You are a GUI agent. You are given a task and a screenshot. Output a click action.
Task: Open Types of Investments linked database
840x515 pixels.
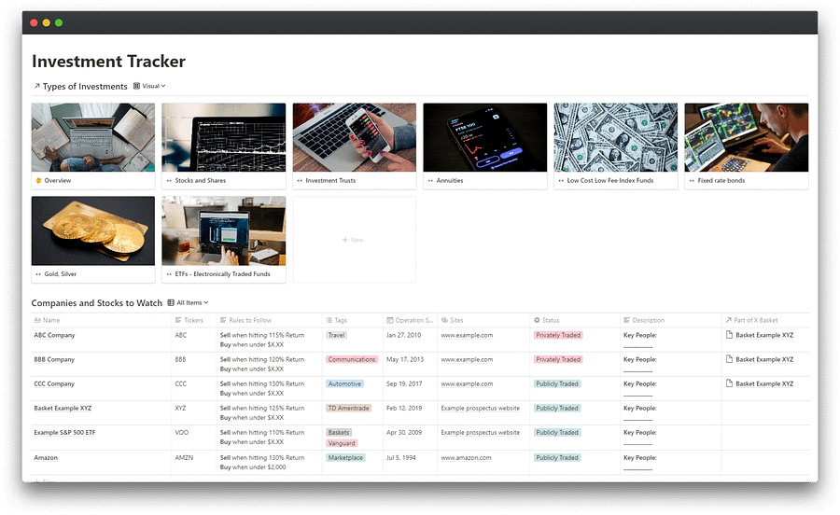pyautogui.click(x=85, y=86)
